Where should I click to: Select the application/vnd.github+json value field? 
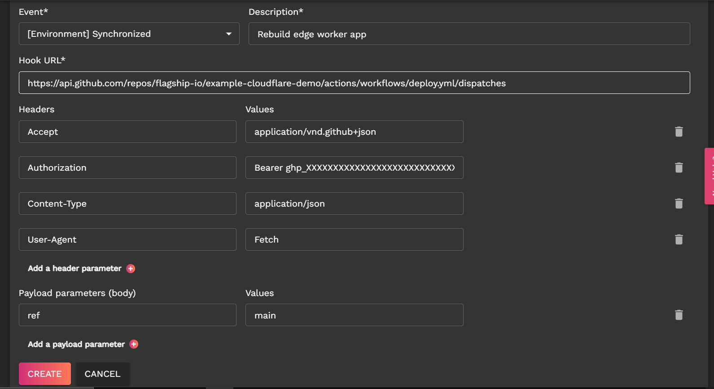[x=354, y=132]
